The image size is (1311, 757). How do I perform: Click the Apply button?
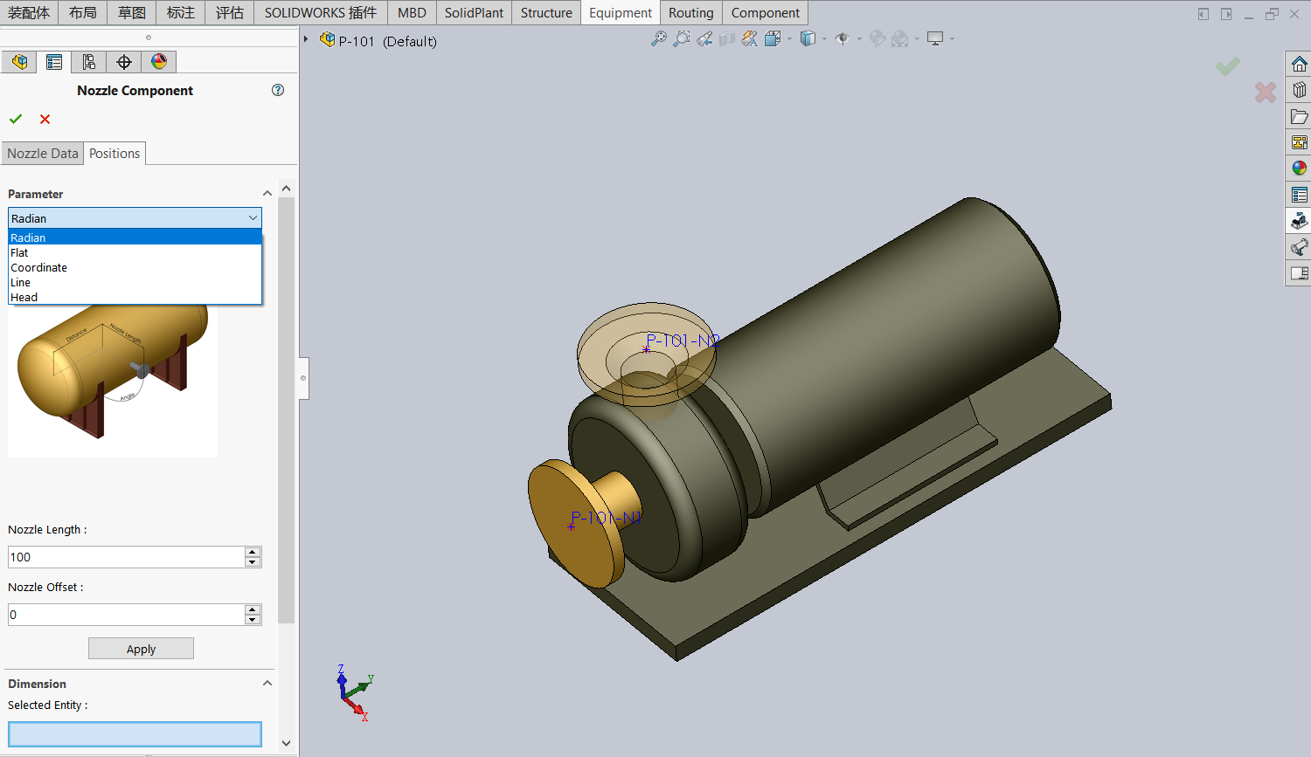[x=141, y=649]
